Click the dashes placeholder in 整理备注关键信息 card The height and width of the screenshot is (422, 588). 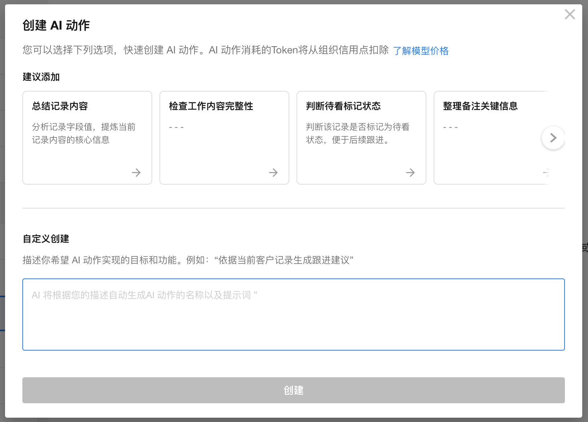(x=451, y=127)
